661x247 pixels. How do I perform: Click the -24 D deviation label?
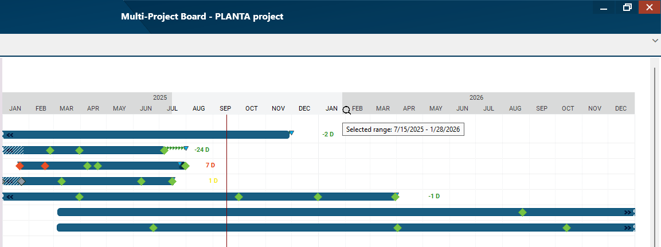(202, 150)
